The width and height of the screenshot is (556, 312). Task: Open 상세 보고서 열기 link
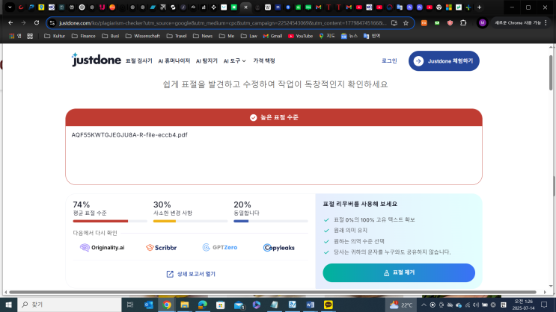pyautogui.click(x=191, y=274)
